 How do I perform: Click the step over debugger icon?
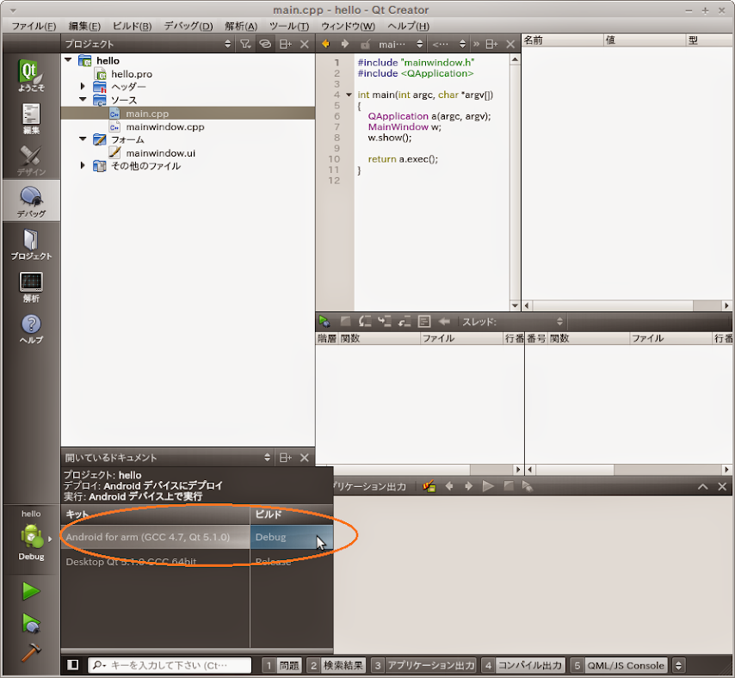coord(365,322)
